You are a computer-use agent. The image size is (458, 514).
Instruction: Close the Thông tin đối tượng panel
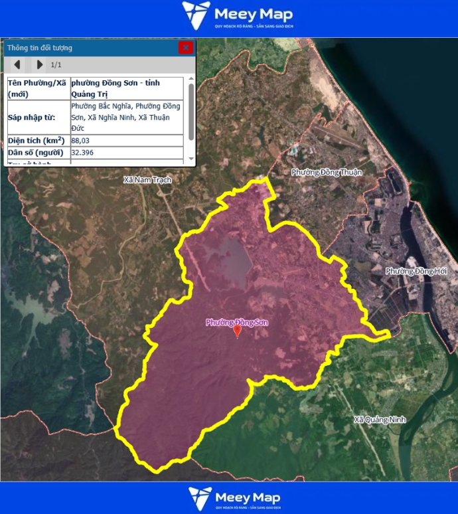point(186,47)
